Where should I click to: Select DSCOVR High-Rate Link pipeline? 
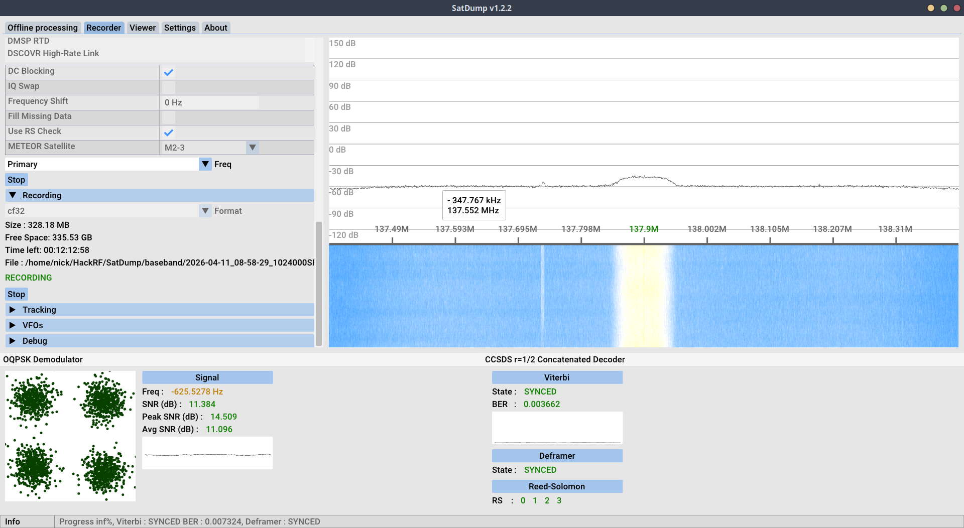(x=53, y=53)
